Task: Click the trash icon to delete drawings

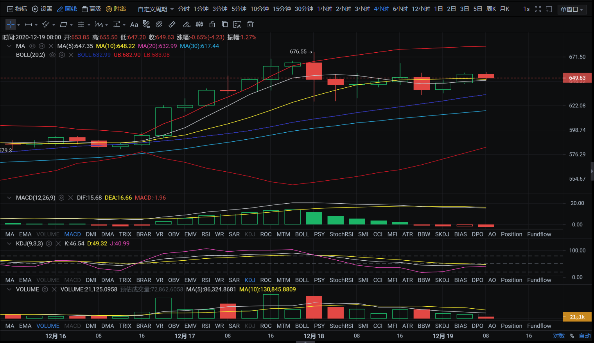Action: (250, 25)
